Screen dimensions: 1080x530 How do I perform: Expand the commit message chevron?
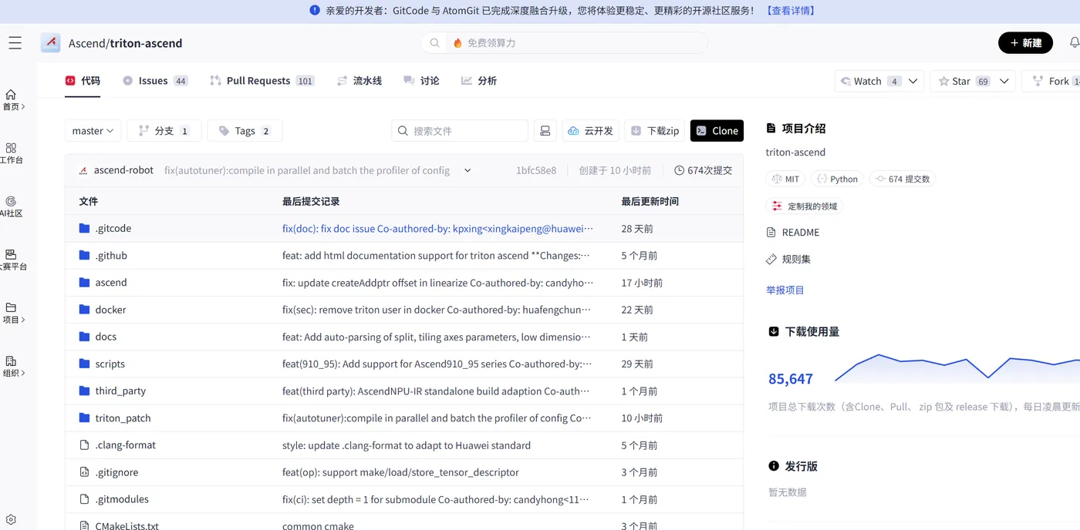[x=467, y=170]
